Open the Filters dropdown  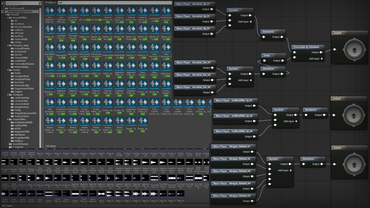tap(51, 3)
